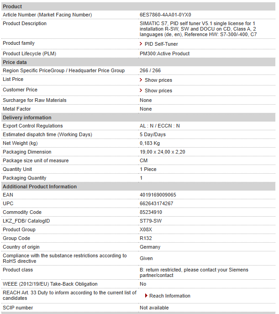
Task: Select the Additional Product Information header
Action: point(138,186)
